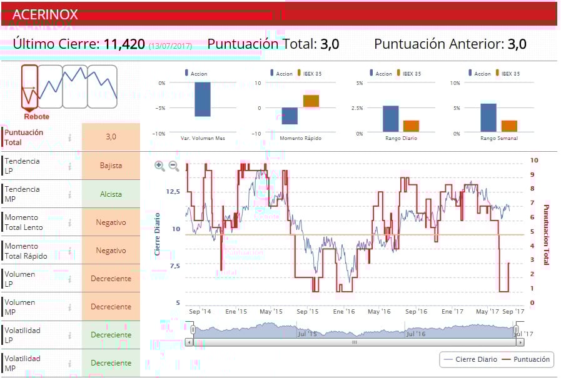The width and height of the screenshot is (561, 378).
Task: Open info icon for Volatilidad LP row
Action: click(70, 335)
